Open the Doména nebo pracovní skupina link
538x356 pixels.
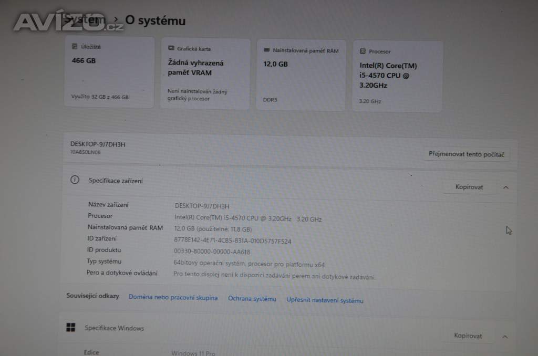click(x=173, y=298)
